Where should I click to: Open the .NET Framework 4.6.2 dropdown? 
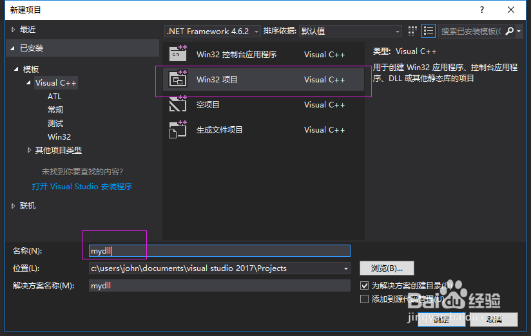[213, 31]
